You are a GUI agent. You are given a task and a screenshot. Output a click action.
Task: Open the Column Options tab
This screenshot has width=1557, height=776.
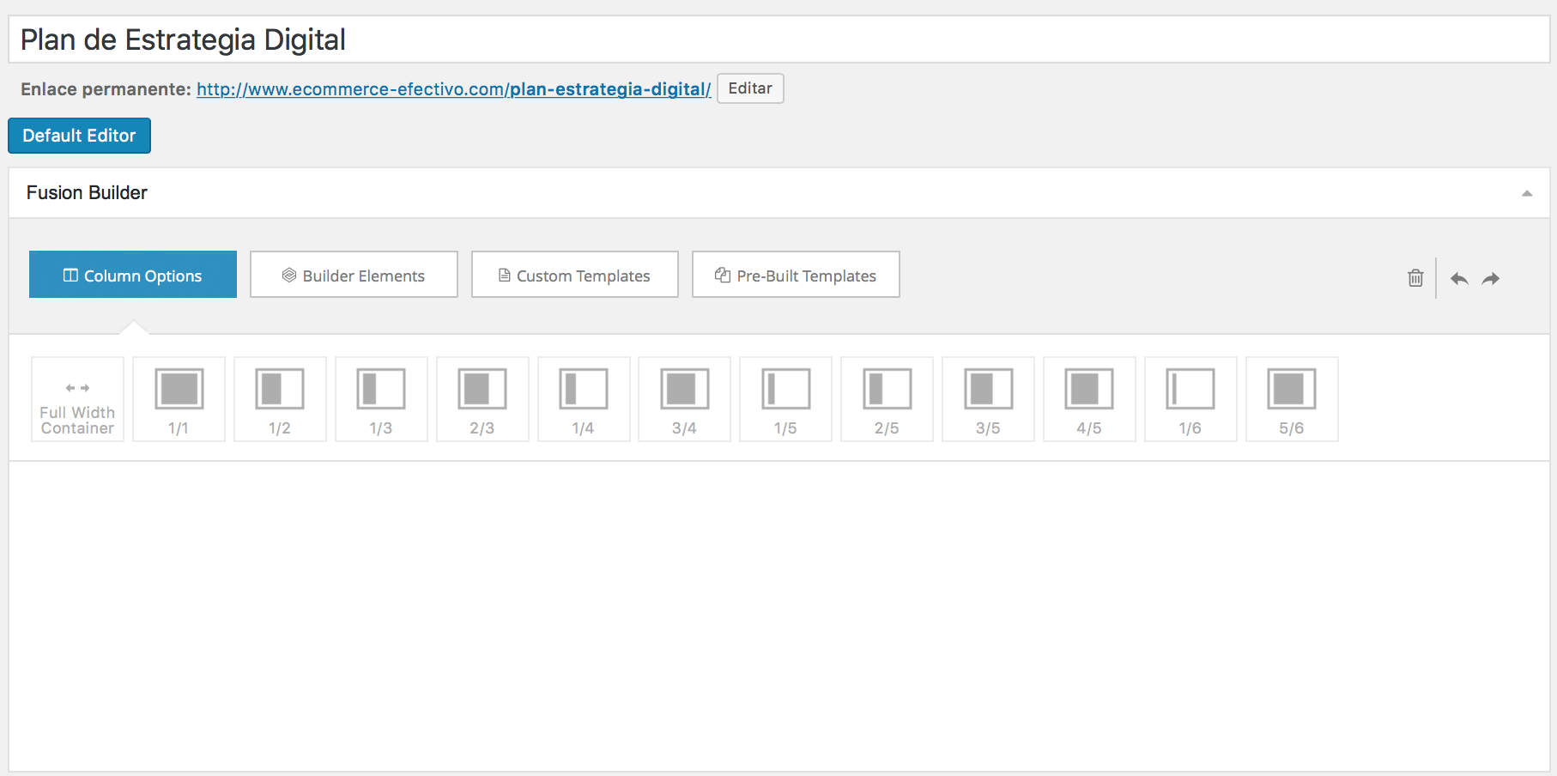click(133, 275)
